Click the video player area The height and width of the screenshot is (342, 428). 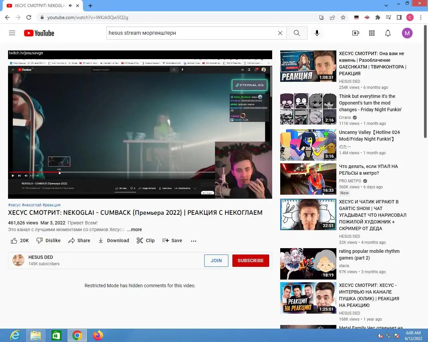point(140,125)
